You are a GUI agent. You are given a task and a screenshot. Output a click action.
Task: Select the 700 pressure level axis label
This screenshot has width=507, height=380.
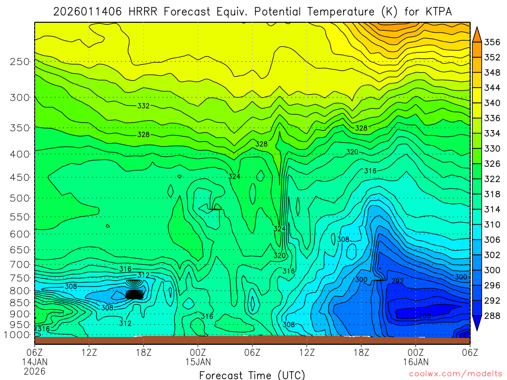tap(20, 265)
